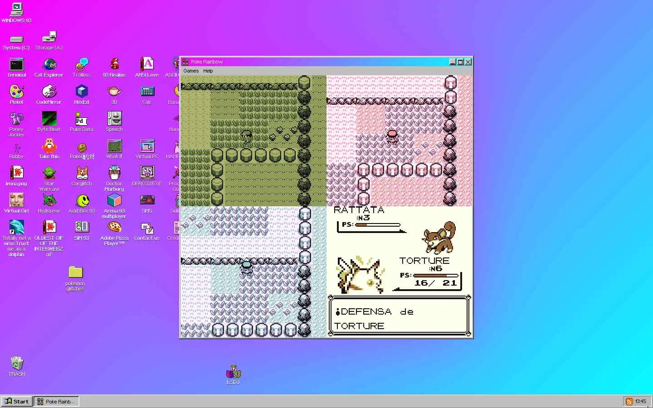653x408 pixels.
Task: Open System (C:) drive icon
Action: tap(16, 42)
